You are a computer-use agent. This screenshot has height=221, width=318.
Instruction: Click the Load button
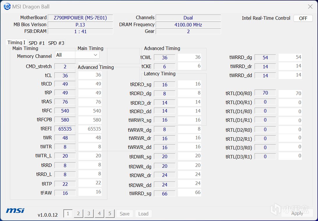coord(143,214)
